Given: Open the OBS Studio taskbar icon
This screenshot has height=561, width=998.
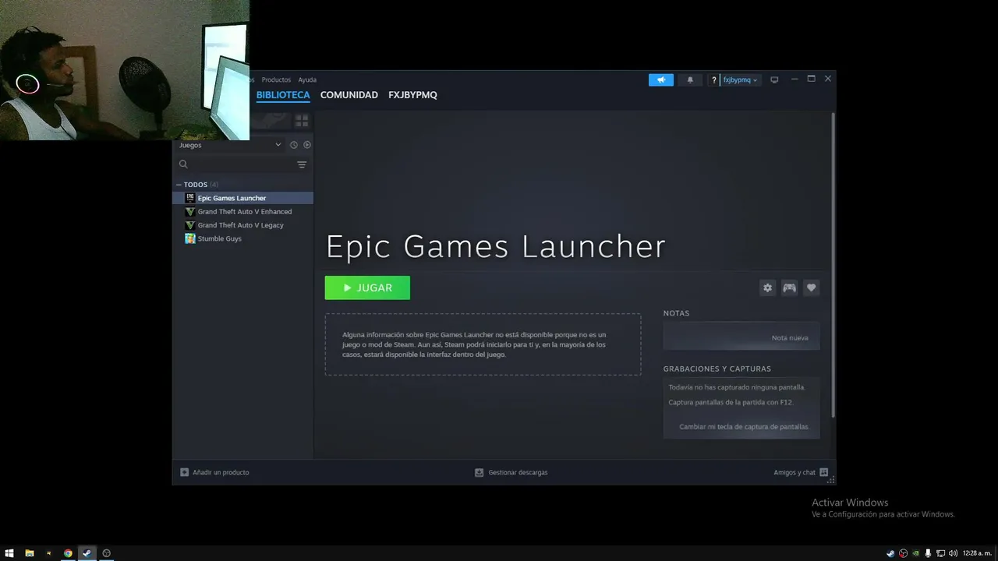Looking at the screenshot, I should point(107,553).
